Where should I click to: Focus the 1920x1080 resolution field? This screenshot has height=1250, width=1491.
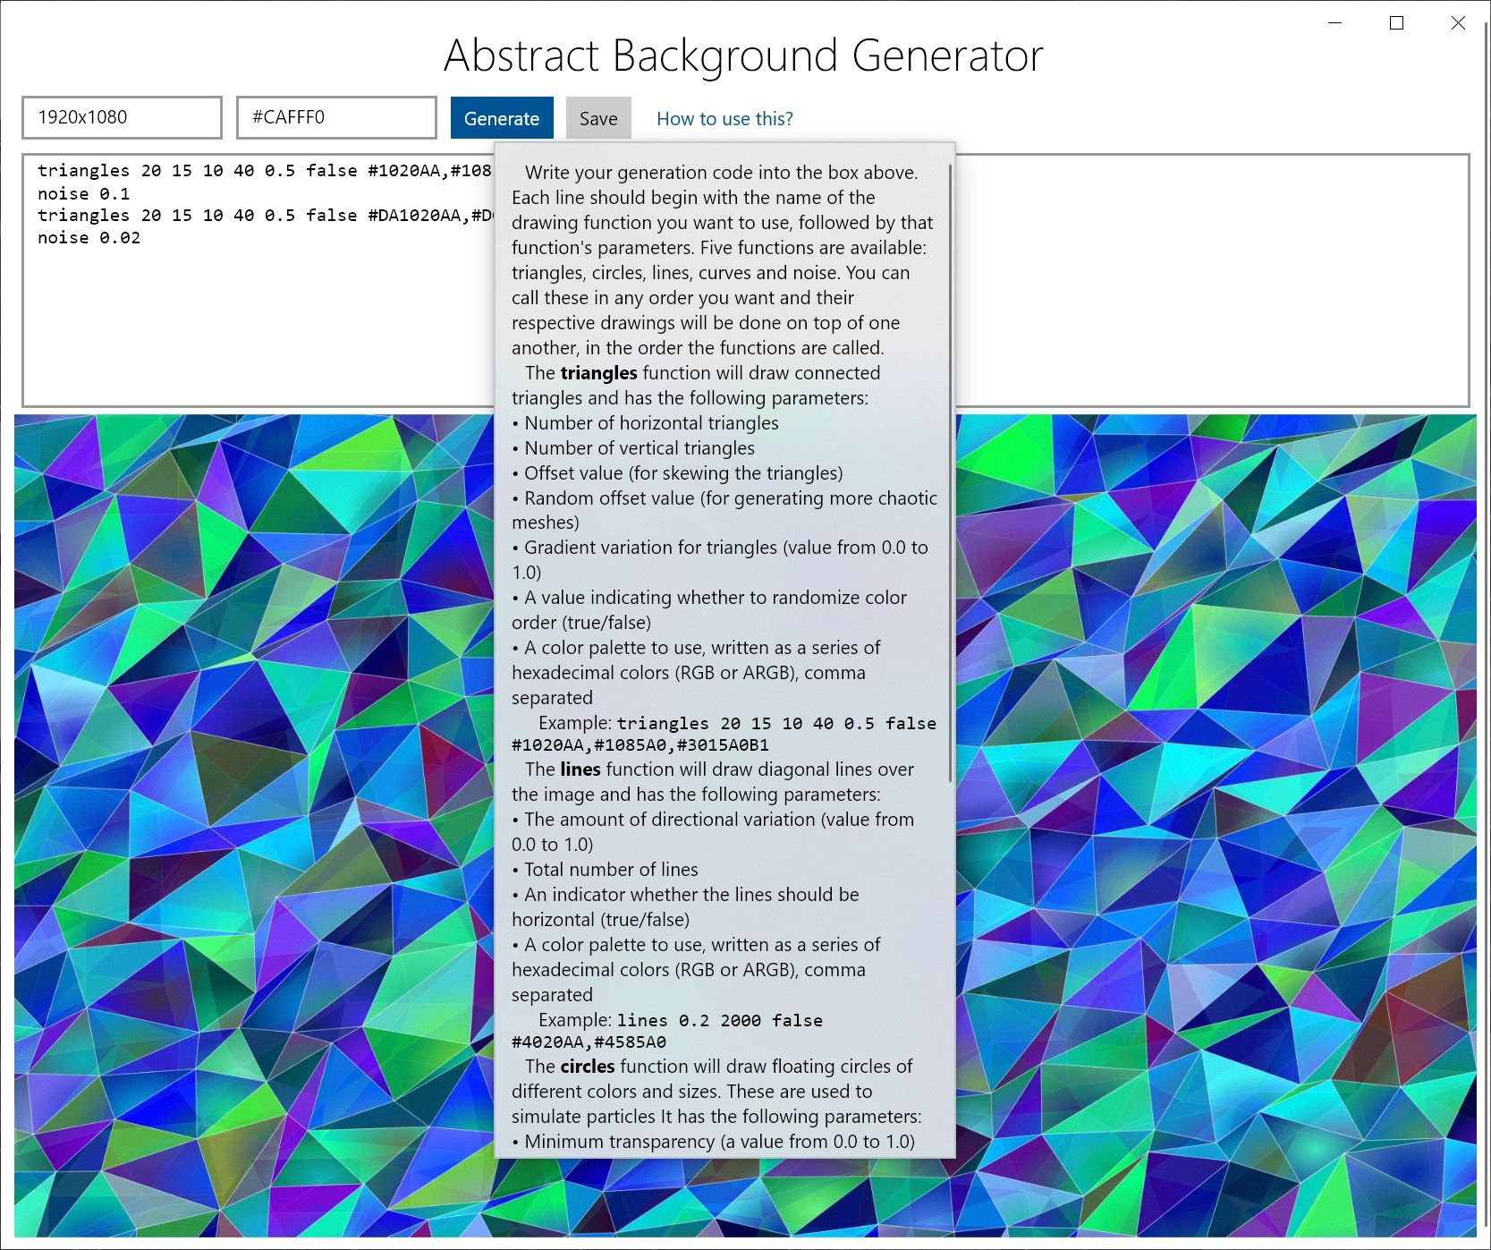122,117
